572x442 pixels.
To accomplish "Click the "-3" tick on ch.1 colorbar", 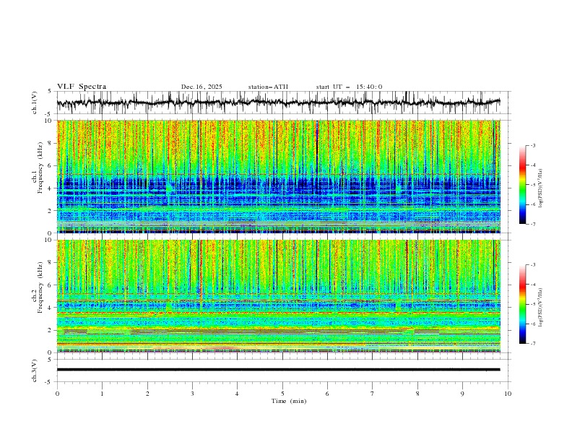I will pos(533,145).
